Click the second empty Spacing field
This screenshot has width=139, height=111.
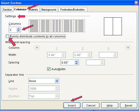tap(95, 63)
